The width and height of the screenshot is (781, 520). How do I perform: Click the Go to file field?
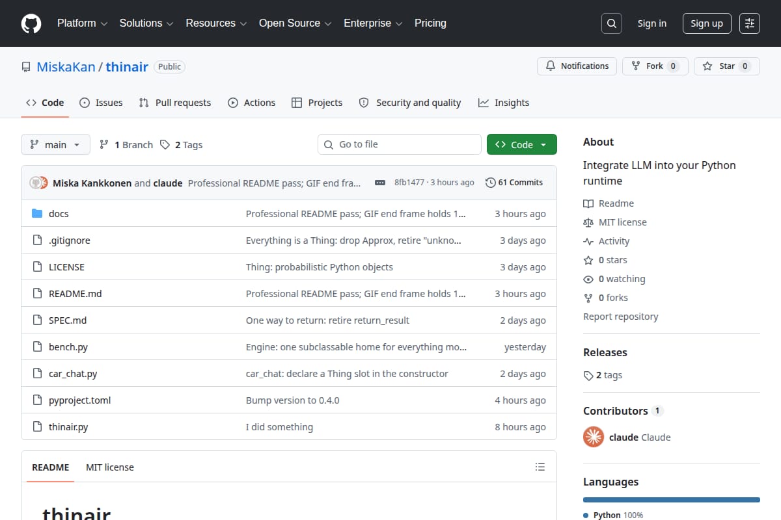[x=400, y=144]
